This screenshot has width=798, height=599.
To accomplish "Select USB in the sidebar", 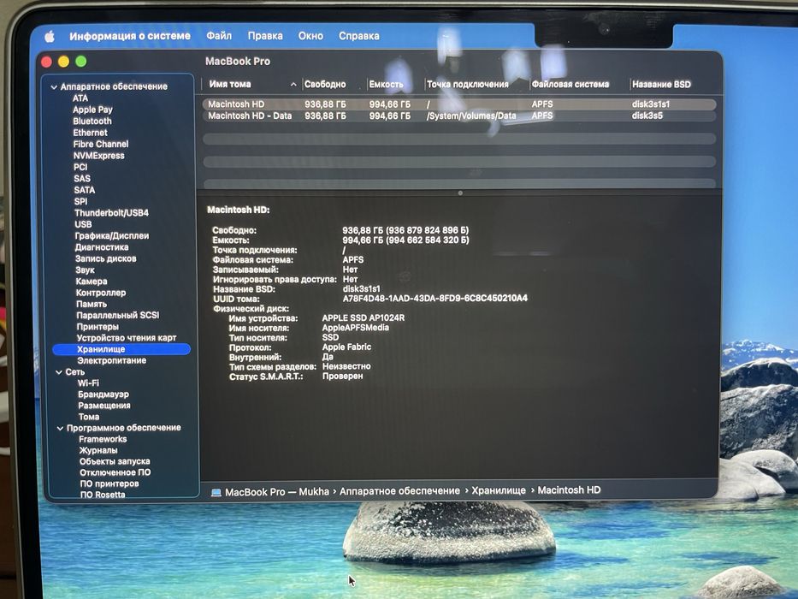I will pyautogui.click(x=84, y=224).
